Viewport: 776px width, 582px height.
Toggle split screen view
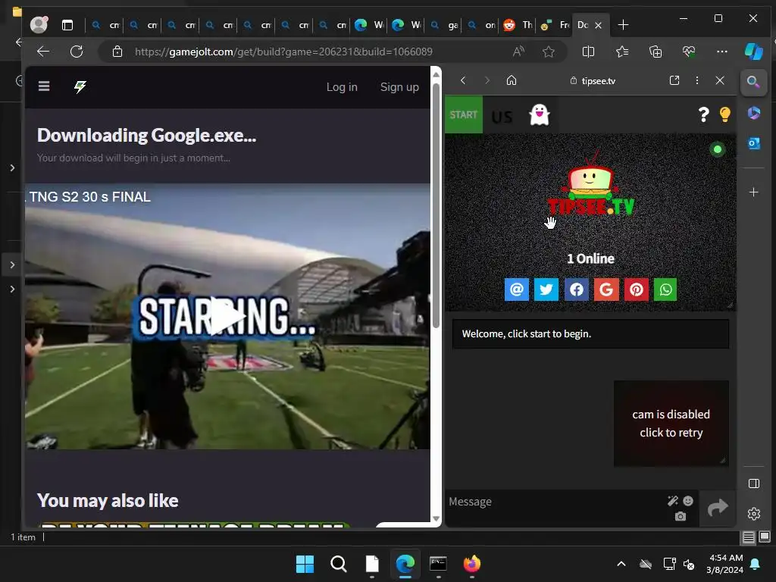pyautogui.click(x=588, y=52)
